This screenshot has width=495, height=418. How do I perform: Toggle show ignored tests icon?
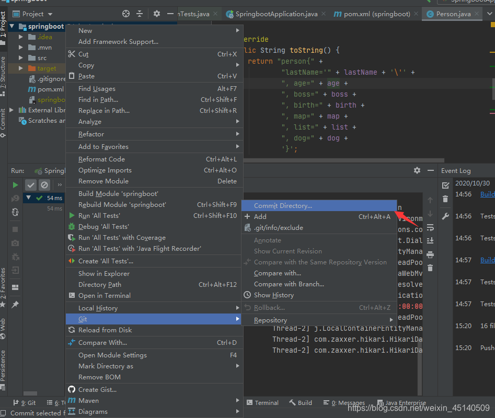44,185
